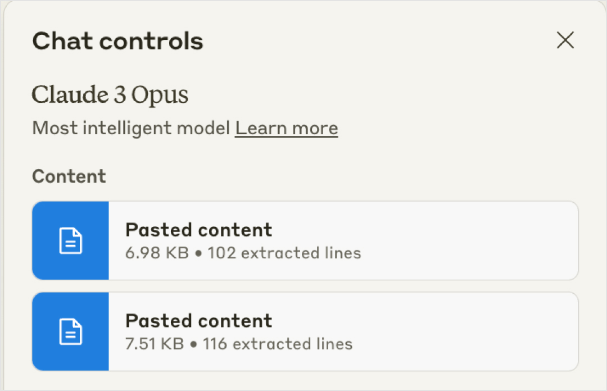The image size is (607, 391).
Task: Click the "Most intelligent model" description
Action: click(x=131, y=129)
